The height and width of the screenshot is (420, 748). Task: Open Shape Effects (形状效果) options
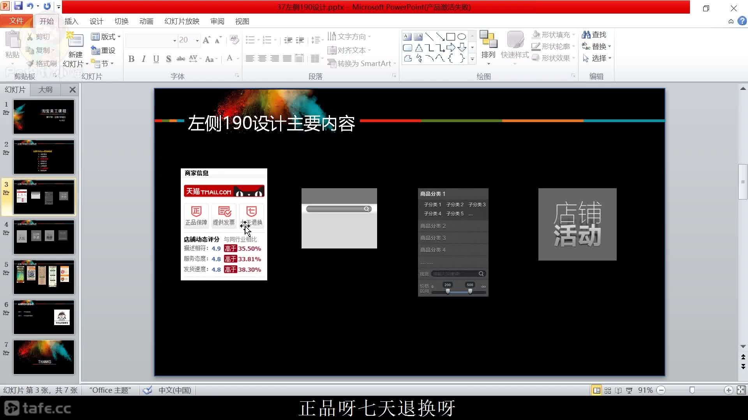click(553, 58)
